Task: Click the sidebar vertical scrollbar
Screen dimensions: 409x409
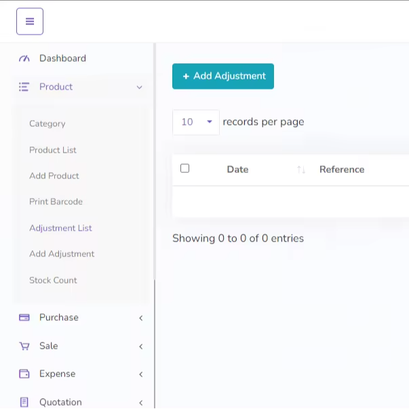Action: [155, 203]
